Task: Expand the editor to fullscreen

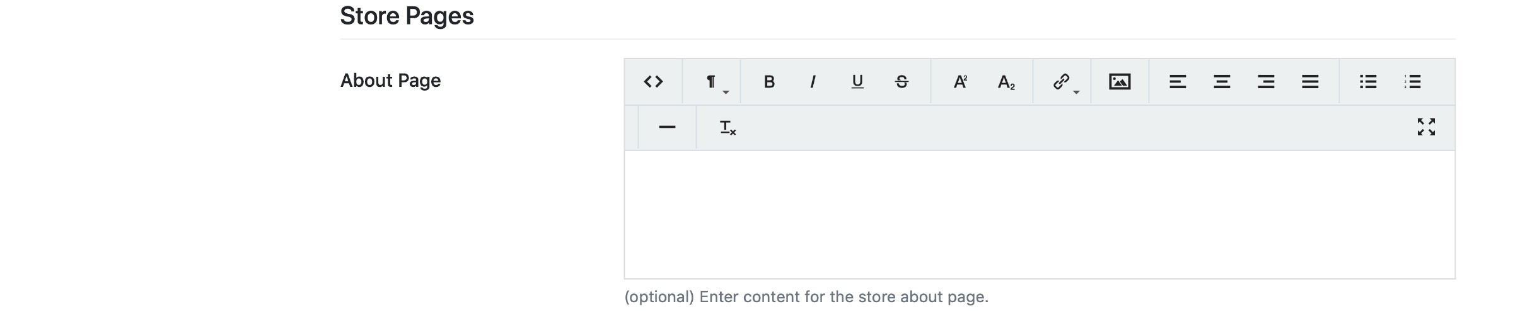Action: point(1426,127)
